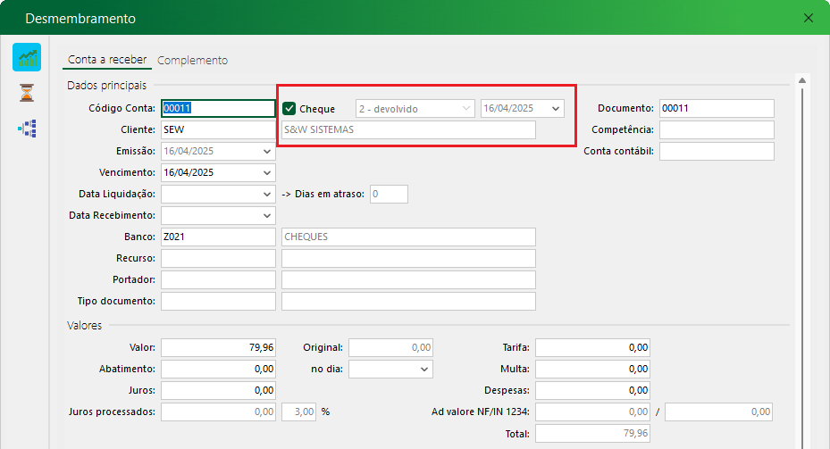This screenshot has height=449, width=830.
Task: Click the 'Valores' section heading
Action: coord(84,325)
